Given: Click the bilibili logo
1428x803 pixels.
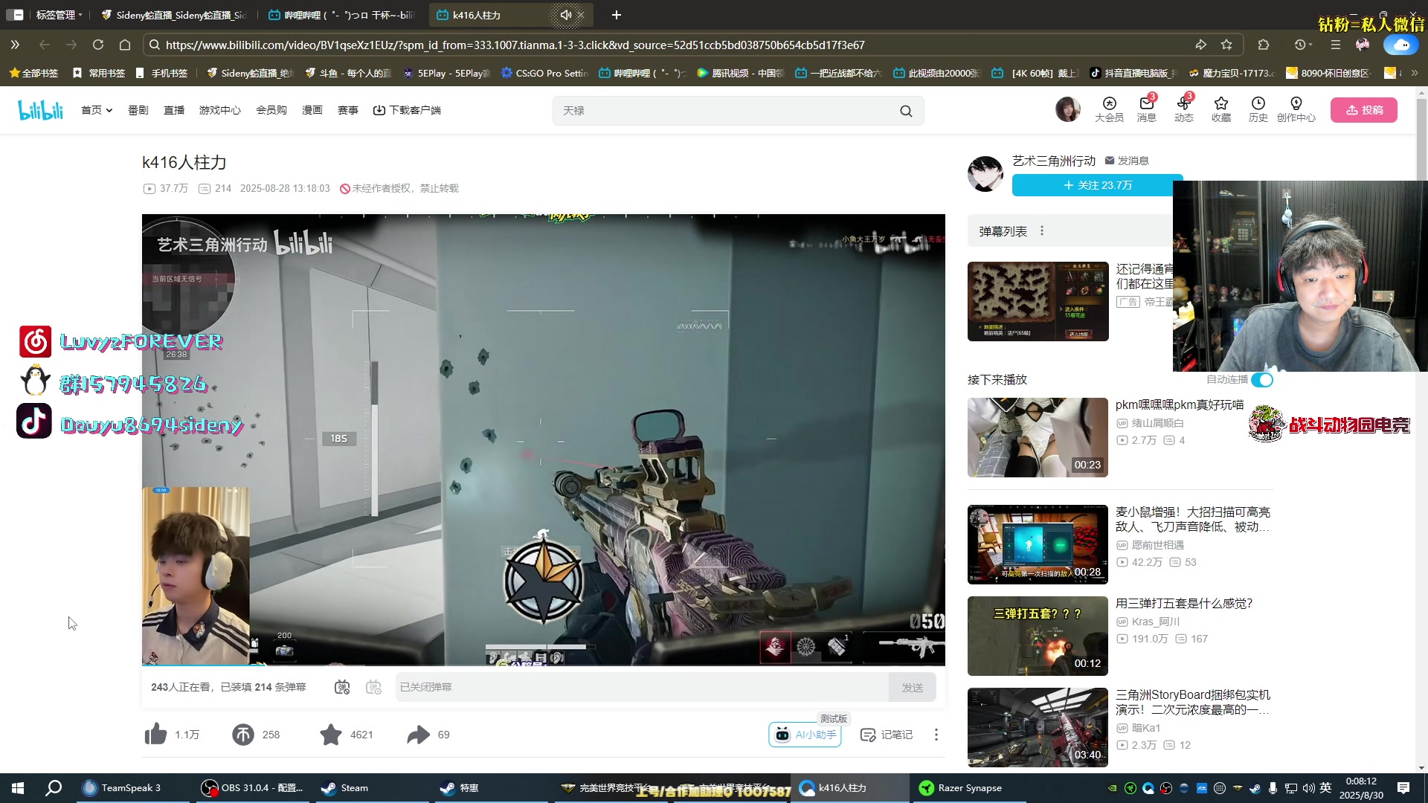Looking at the screenshot, I should pos(40,110).
